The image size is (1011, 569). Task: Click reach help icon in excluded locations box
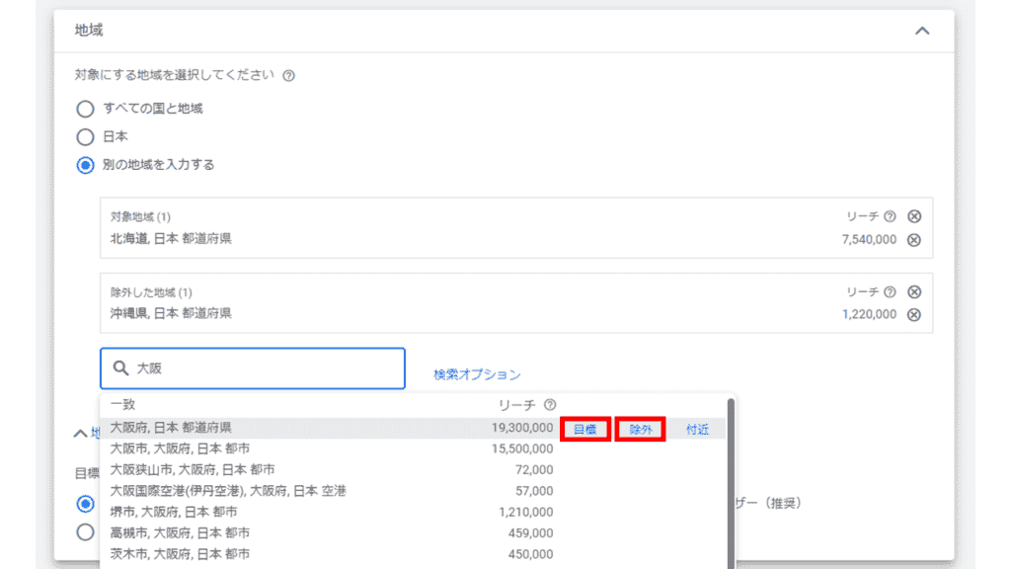[890, 292]
